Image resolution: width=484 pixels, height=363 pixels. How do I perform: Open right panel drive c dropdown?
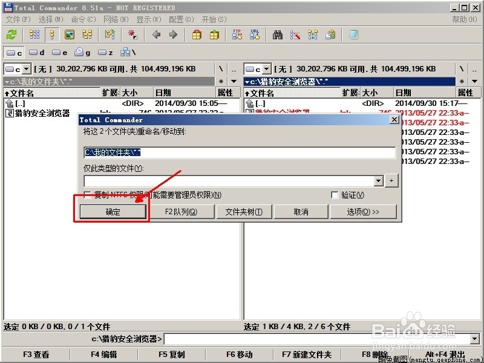pos(267,69)
